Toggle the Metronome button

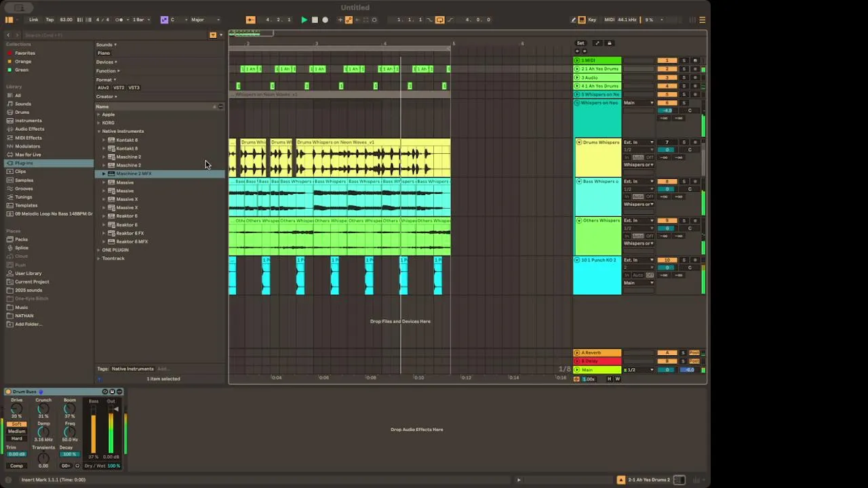click(x=119, y=20)
